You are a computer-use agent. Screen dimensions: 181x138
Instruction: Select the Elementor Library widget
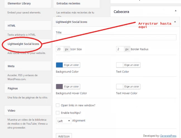pyautogui.click(x=28, y=4)
